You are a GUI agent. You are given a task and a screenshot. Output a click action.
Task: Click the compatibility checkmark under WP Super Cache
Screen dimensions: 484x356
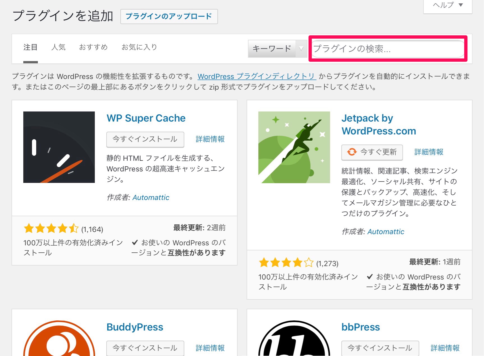coord(135,243)
